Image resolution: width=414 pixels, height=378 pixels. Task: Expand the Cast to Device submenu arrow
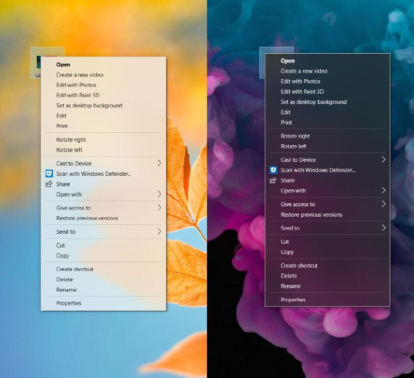(x=160, y=163)
